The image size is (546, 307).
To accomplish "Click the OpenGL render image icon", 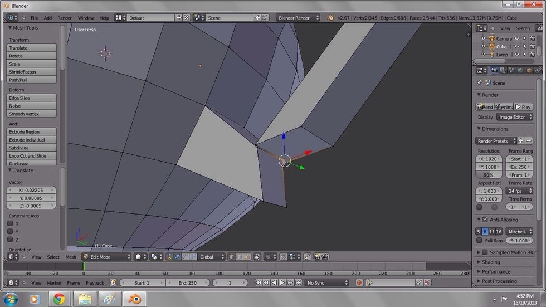I will pos(317,256).
